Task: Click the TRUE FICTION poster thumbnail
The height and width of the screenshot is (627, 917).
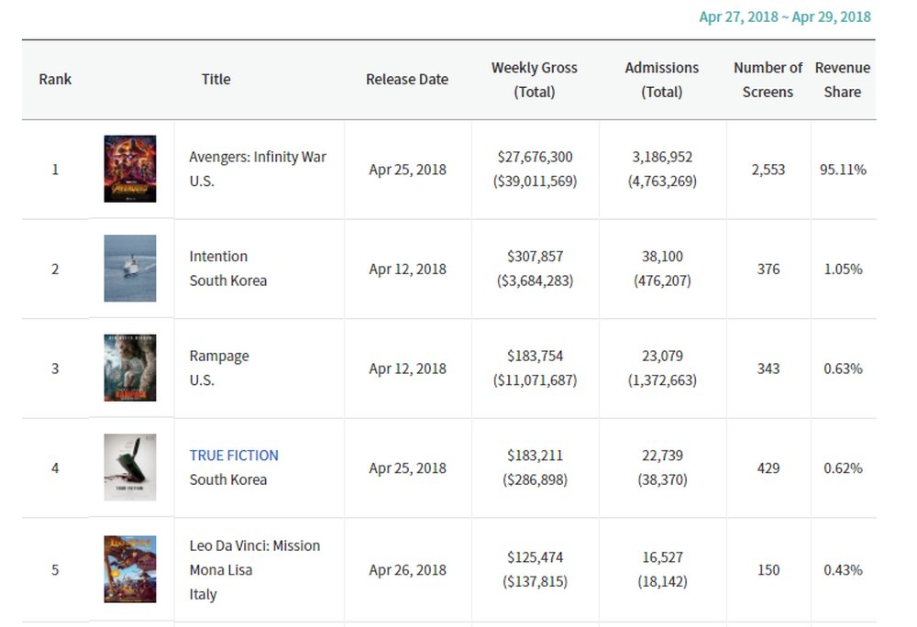Action: point(130,467)
